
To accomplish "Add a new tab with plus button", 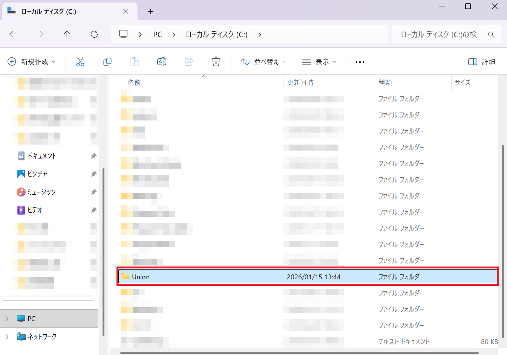I will tap(150, 11).
